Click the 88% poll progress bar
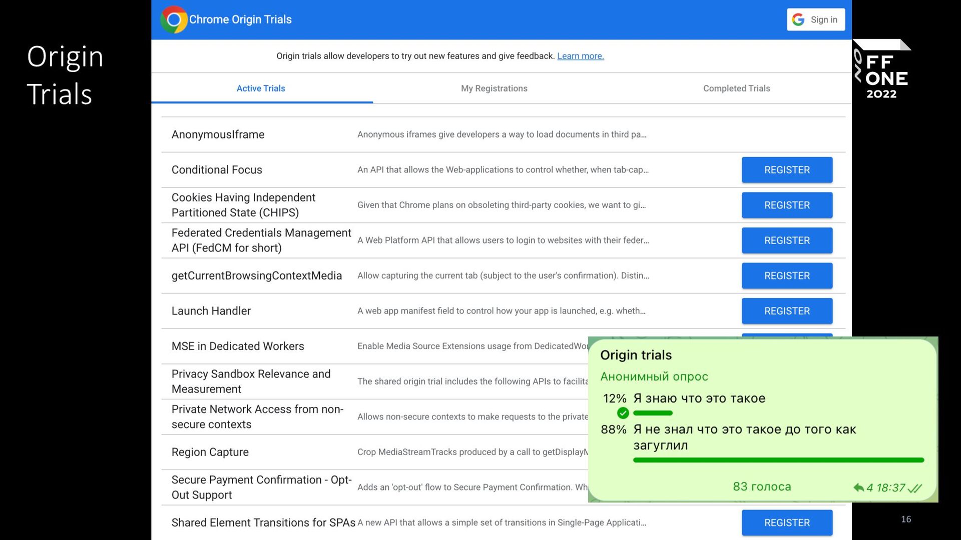The width and height of the screenshot is (961, 540). tap(778, 460)
